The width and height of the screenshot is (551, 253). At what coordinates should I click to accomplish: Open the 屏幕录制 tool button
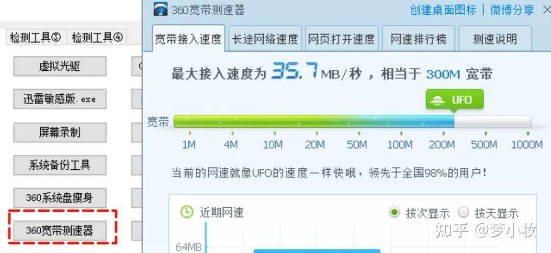tap(60, 132)
